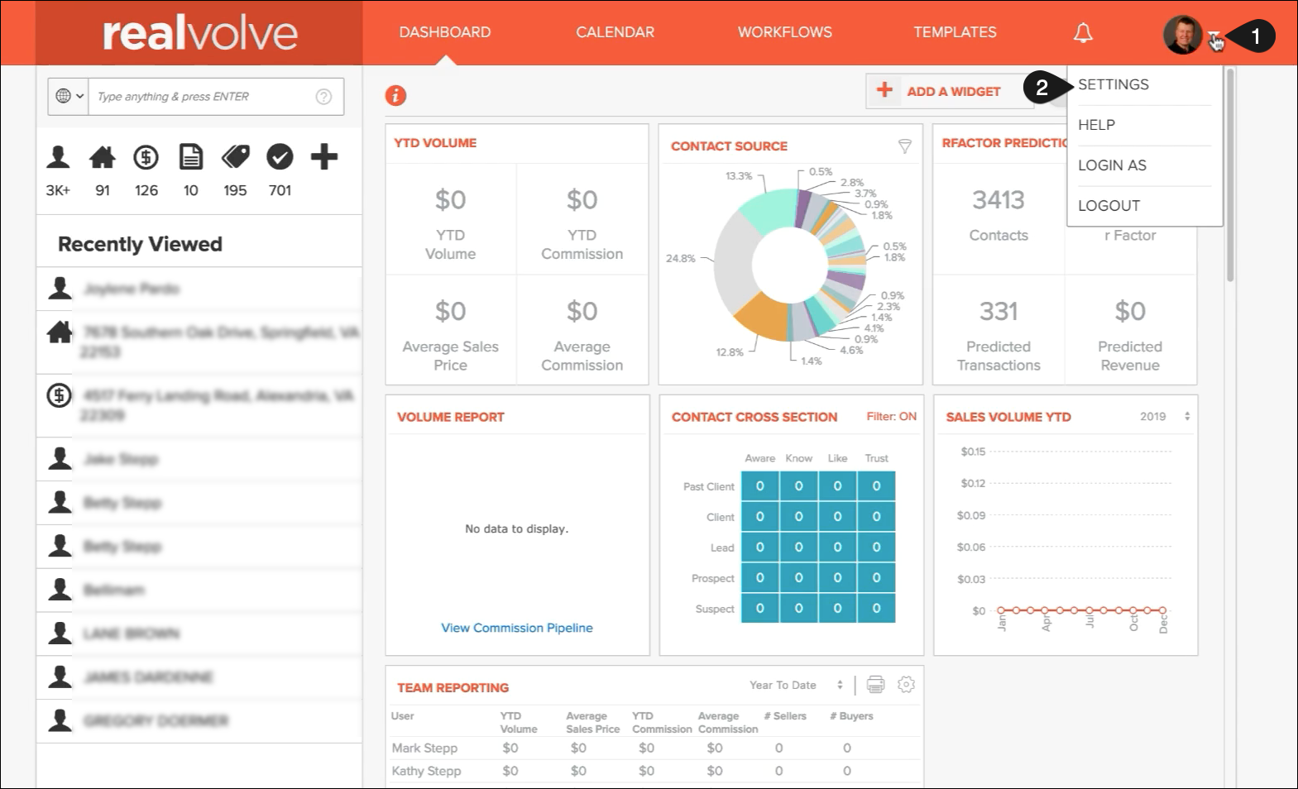Image resolution: width=1298 pixels, height=789 pixels.
Task: Select Settings from the user menu
Action: 1114,84
